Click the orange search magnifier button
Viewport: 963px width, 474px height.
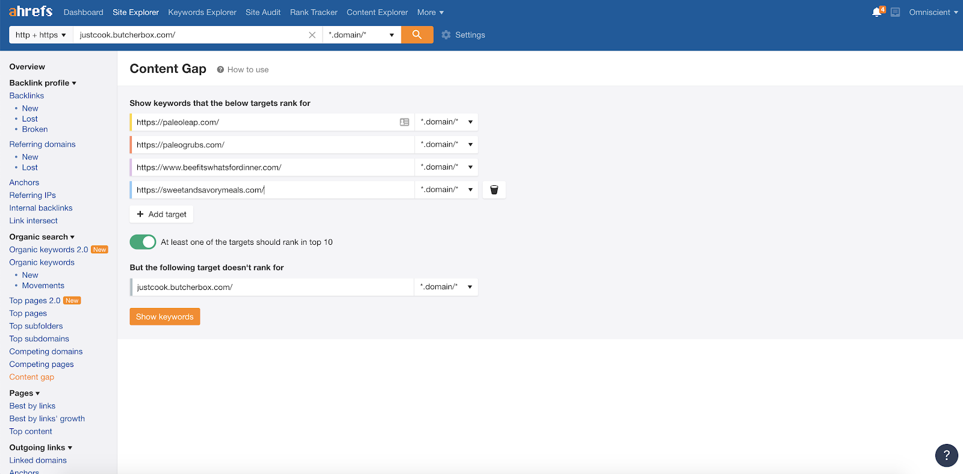coord(417,35)
